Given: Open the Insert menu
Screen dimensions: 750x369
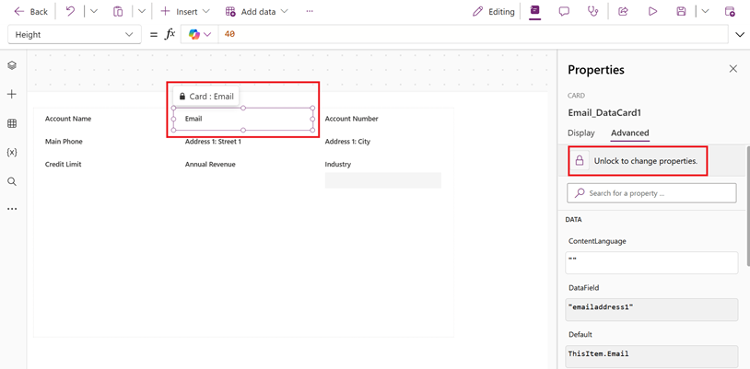Looking at the screenshot, I should 185,11.
